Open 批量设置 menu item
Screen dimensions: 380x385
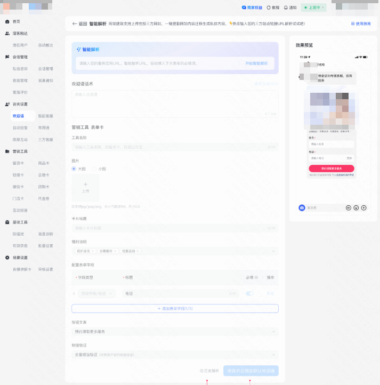pos(46,246)
